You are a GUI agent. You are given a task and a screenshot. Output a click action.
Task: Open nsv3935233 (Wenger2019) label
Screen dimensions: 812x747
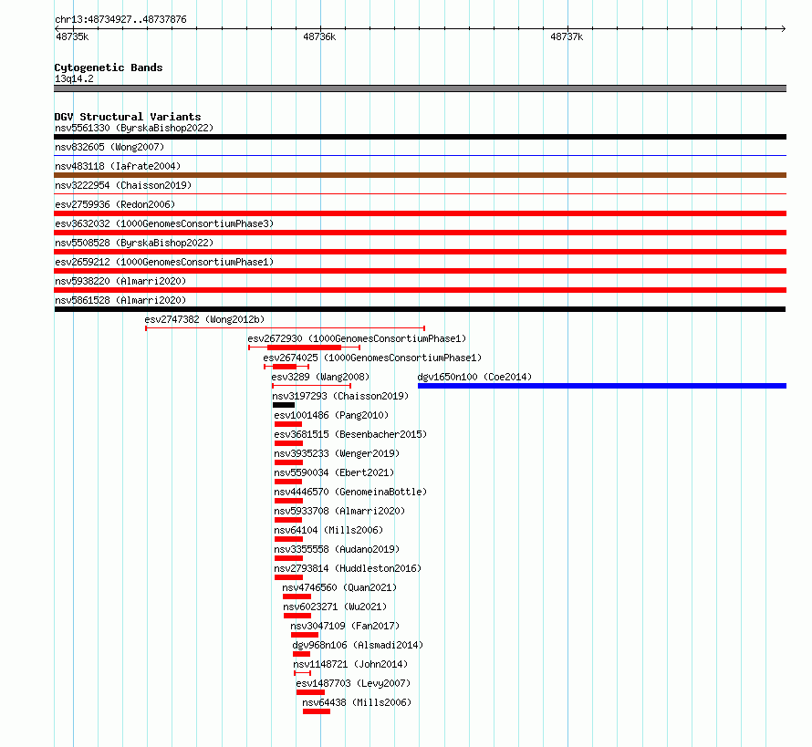(337, 453)
